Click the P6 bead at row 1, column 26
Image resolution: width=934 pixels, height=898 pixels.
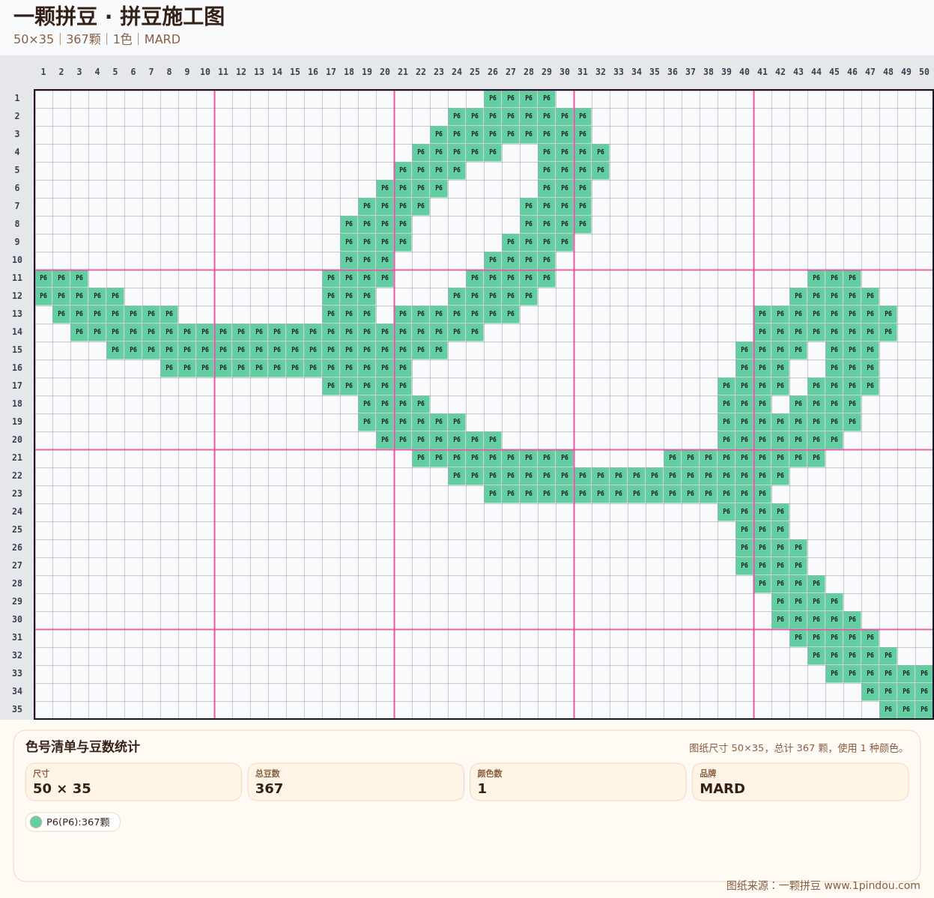[x=493, y=98]
